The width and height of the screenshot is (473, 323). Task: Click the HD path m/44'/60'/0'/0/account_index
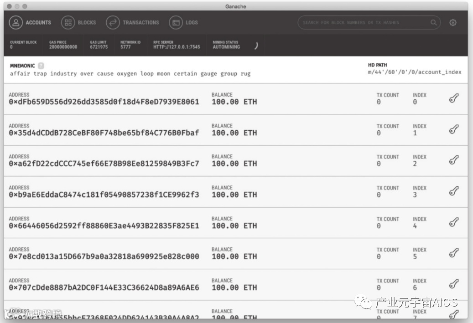point(415,72)
